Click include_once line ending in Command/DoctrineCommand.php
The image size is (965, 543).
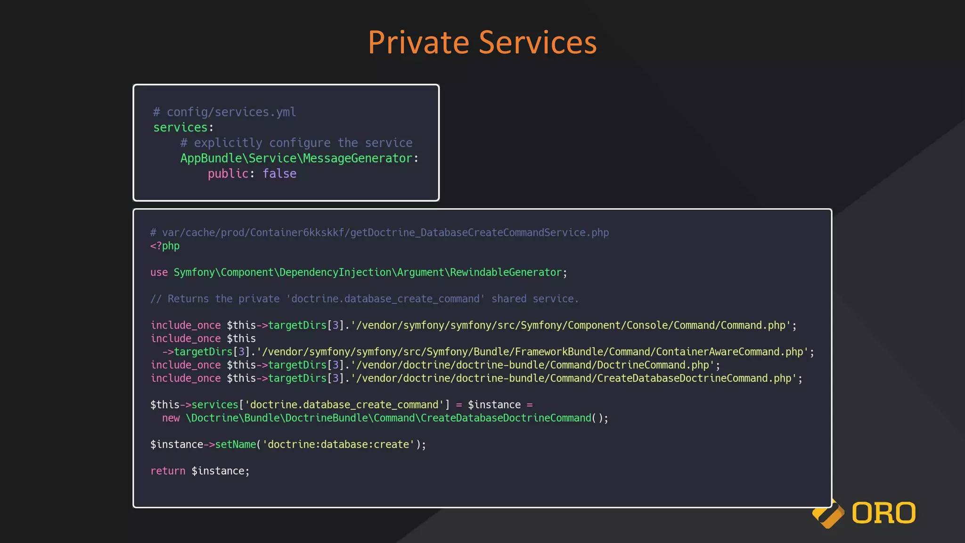click(x=435, y=365)
